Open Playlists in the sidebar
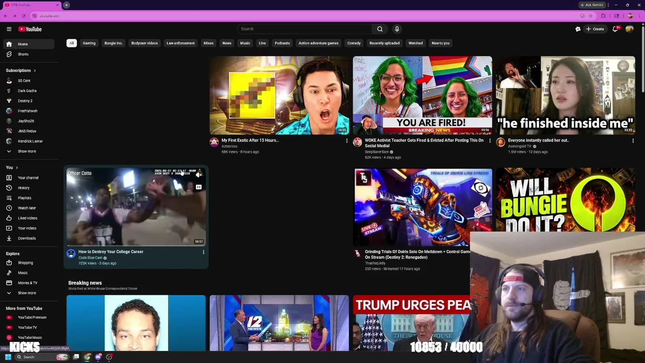 tap(29, 198)
